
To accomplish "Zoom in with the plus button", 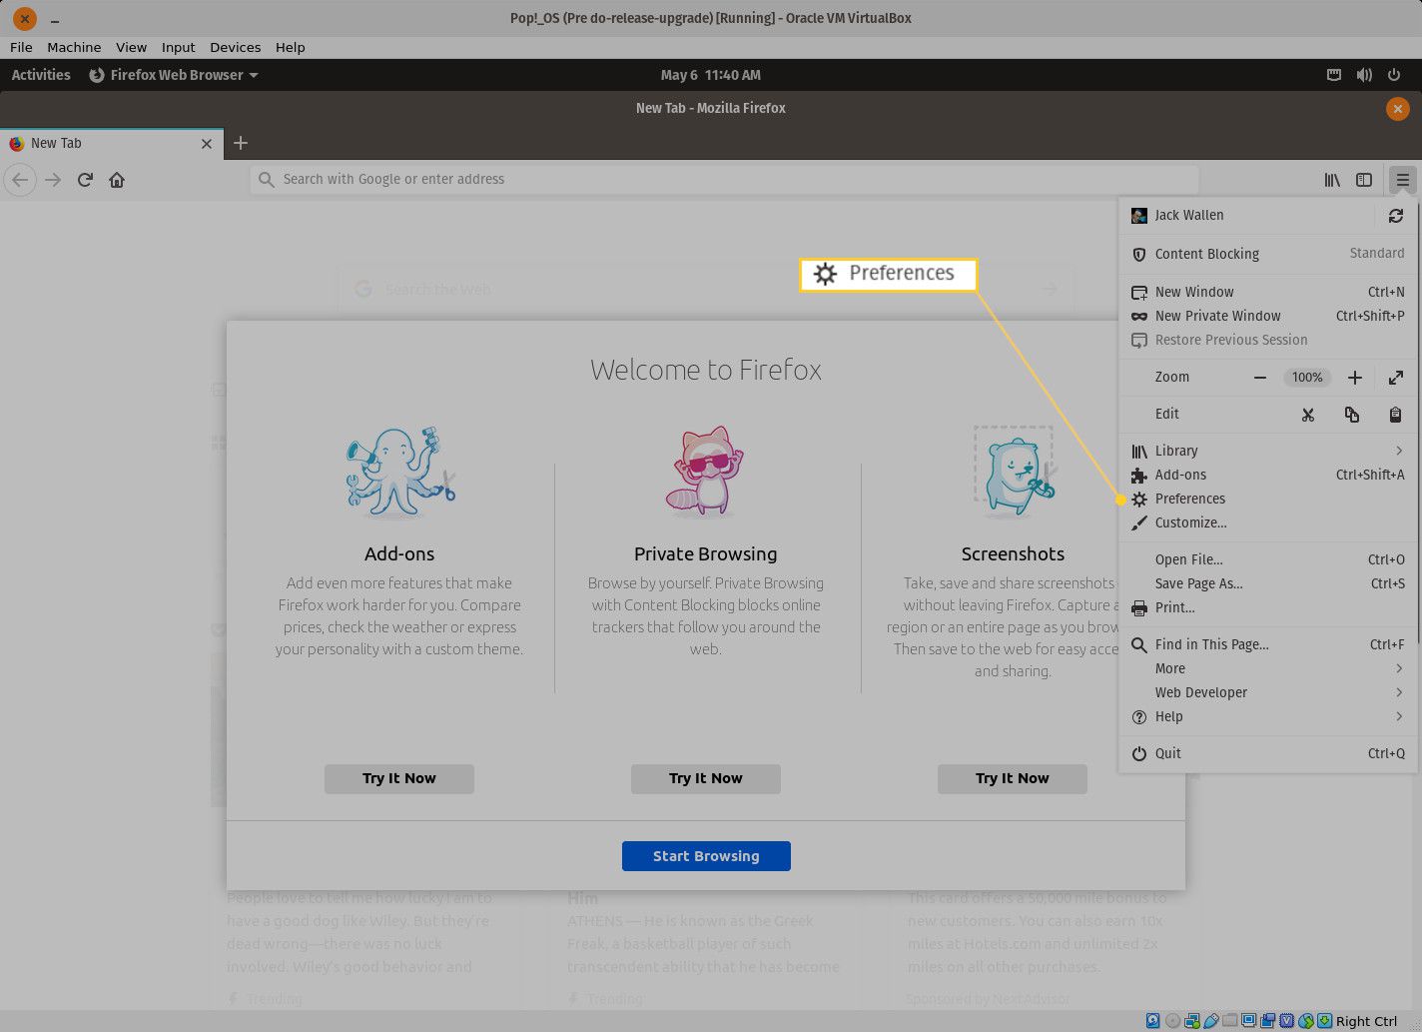I will tap(1354, 377).
